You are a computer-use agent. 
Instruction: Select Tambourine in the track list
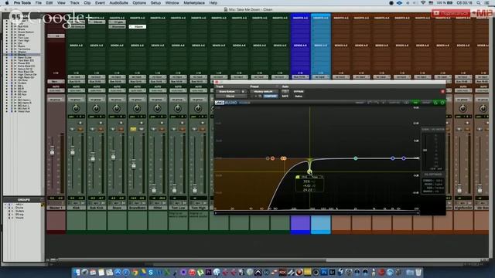[24, 49]
